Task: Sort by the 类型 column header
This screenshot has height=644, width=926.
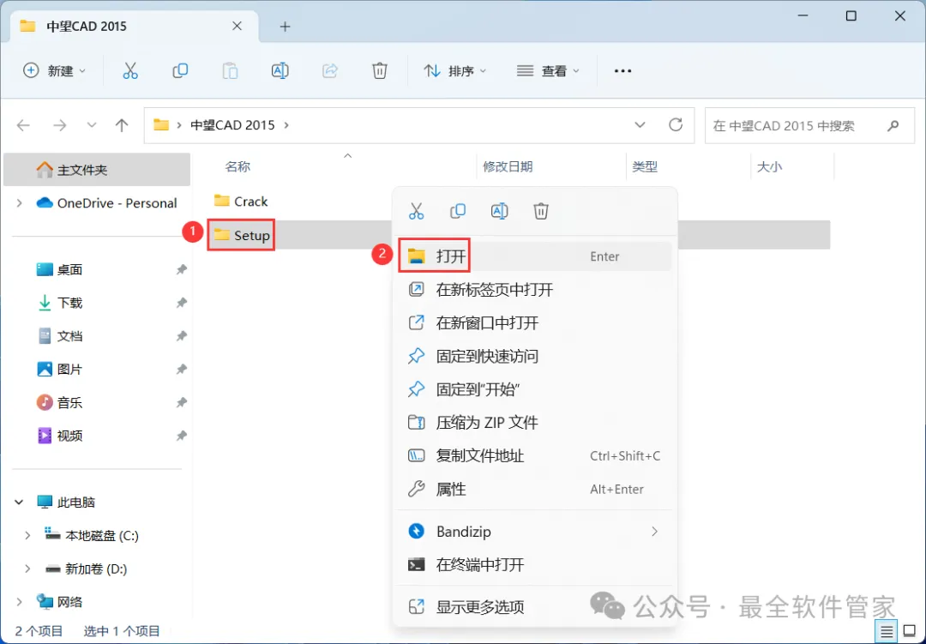Action: pos(645,166)
